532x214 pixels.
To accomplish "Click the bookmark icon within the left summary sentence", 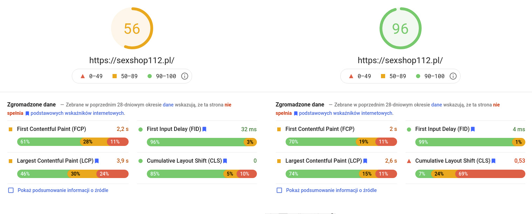I will point(27,113).
